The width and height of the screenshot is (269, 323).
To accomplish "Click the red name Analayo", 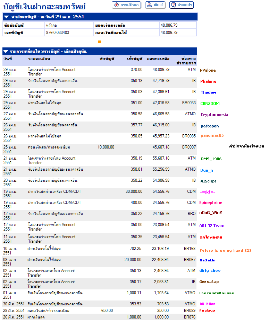I will 207,311.
